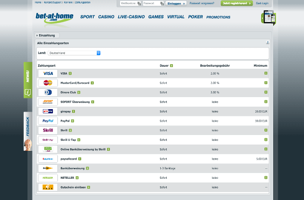Click the Banküberweisung bank logo
Image resolution: width=304 pixels, height=200 pixels.
tap(48, 168)
